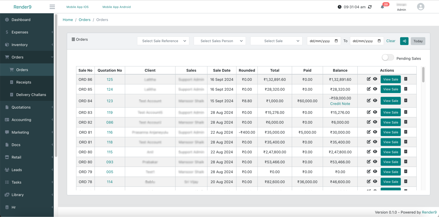The width and height of the screenshot is (439, 217).
Task: Click the teal filter submit arrow button
Action: pos(404,41)
